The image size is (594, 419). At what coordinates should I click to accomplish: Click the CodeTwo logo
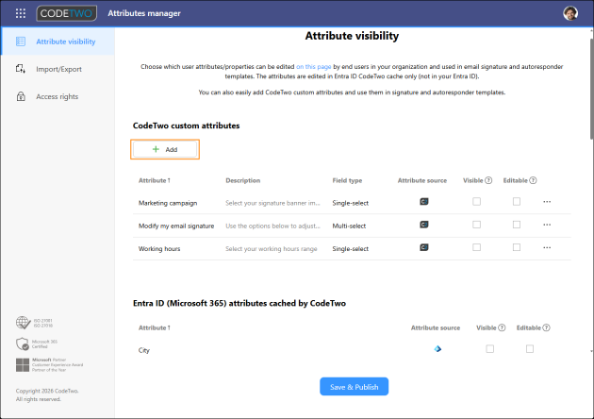point(66,13)
